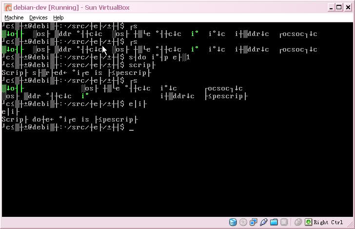Open the Help menu
This screenshot has width=355, height=229.
(x=59, y=18)
